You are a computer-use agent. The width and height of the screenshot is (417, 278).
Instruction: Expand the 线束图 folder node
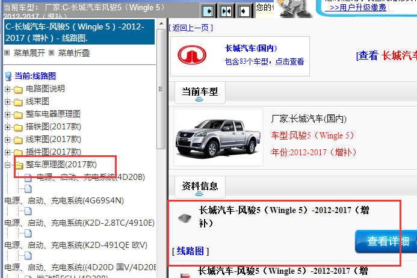pyautogui.click(x=7, y=102)
